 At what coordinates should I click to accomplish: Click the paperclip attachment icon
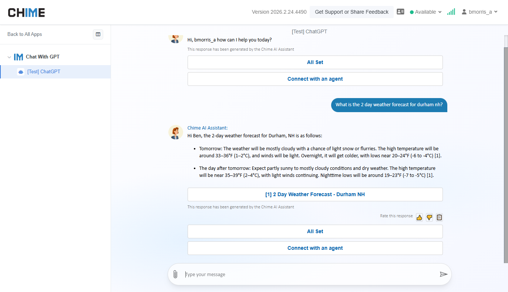(175, 274)
